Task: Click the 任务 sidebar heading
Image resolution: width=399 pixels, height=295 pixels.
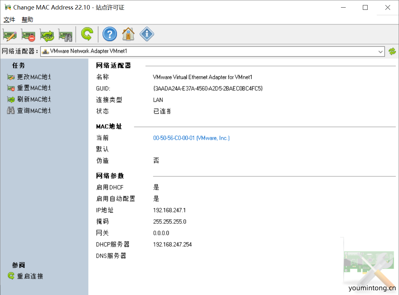Action: point(19,66)
